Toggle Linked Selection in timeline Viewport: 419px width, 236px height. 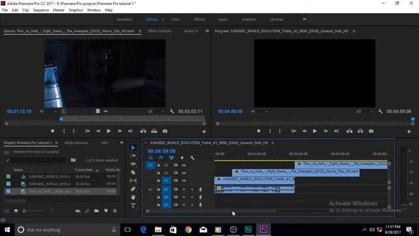[172, 158]
